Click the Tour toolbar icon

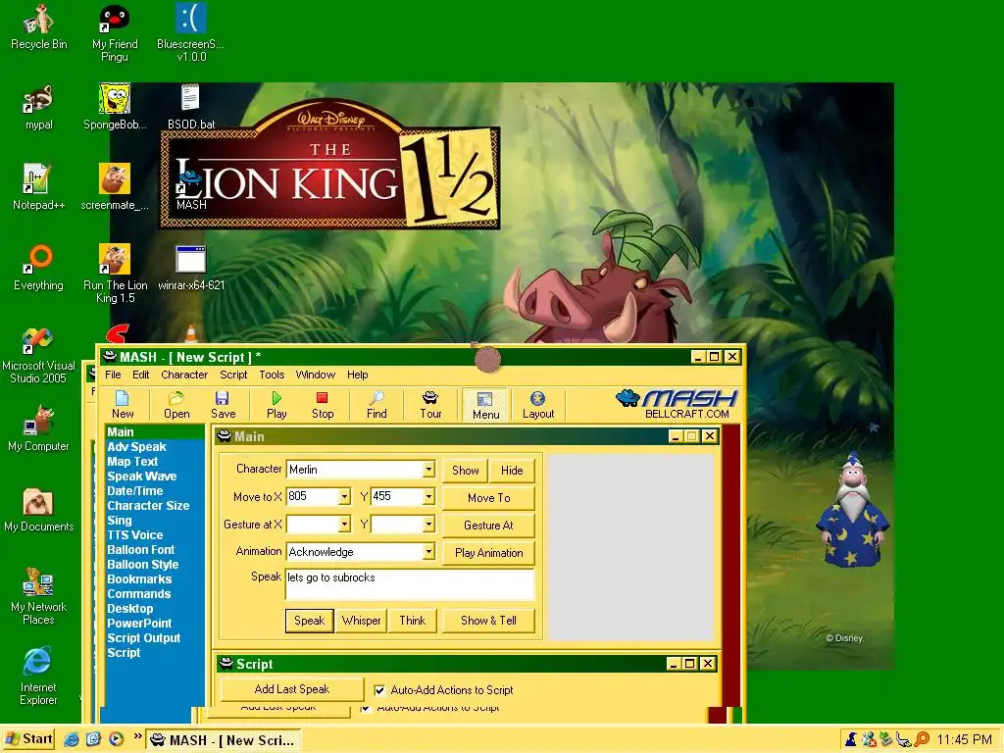click(430, 405)
